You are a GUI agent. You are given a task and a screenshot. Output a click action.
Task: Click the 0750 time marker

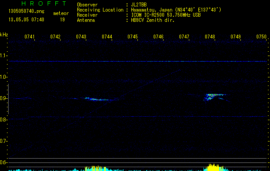tap(261, 37)
